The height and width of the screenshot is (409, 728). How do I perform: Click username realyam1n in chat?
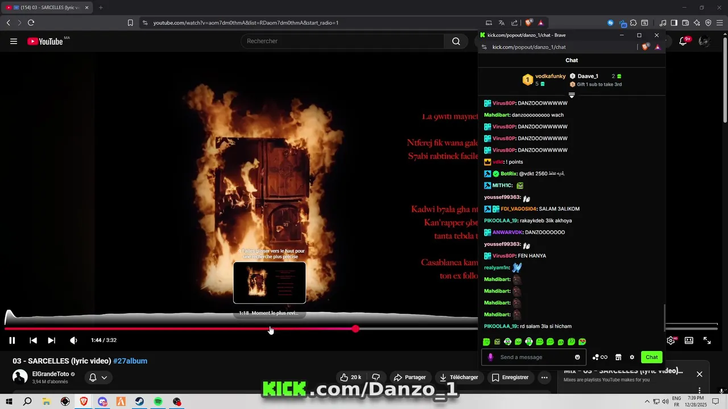point(497,268)
